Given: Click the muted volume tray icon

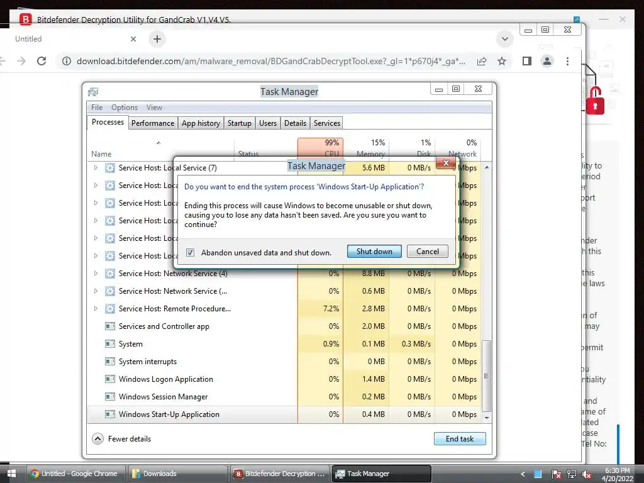Looking at the screenshot, I should coord(587,474).
